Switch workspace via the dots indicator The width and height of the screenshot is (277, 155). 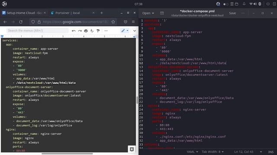pos(225,4)
